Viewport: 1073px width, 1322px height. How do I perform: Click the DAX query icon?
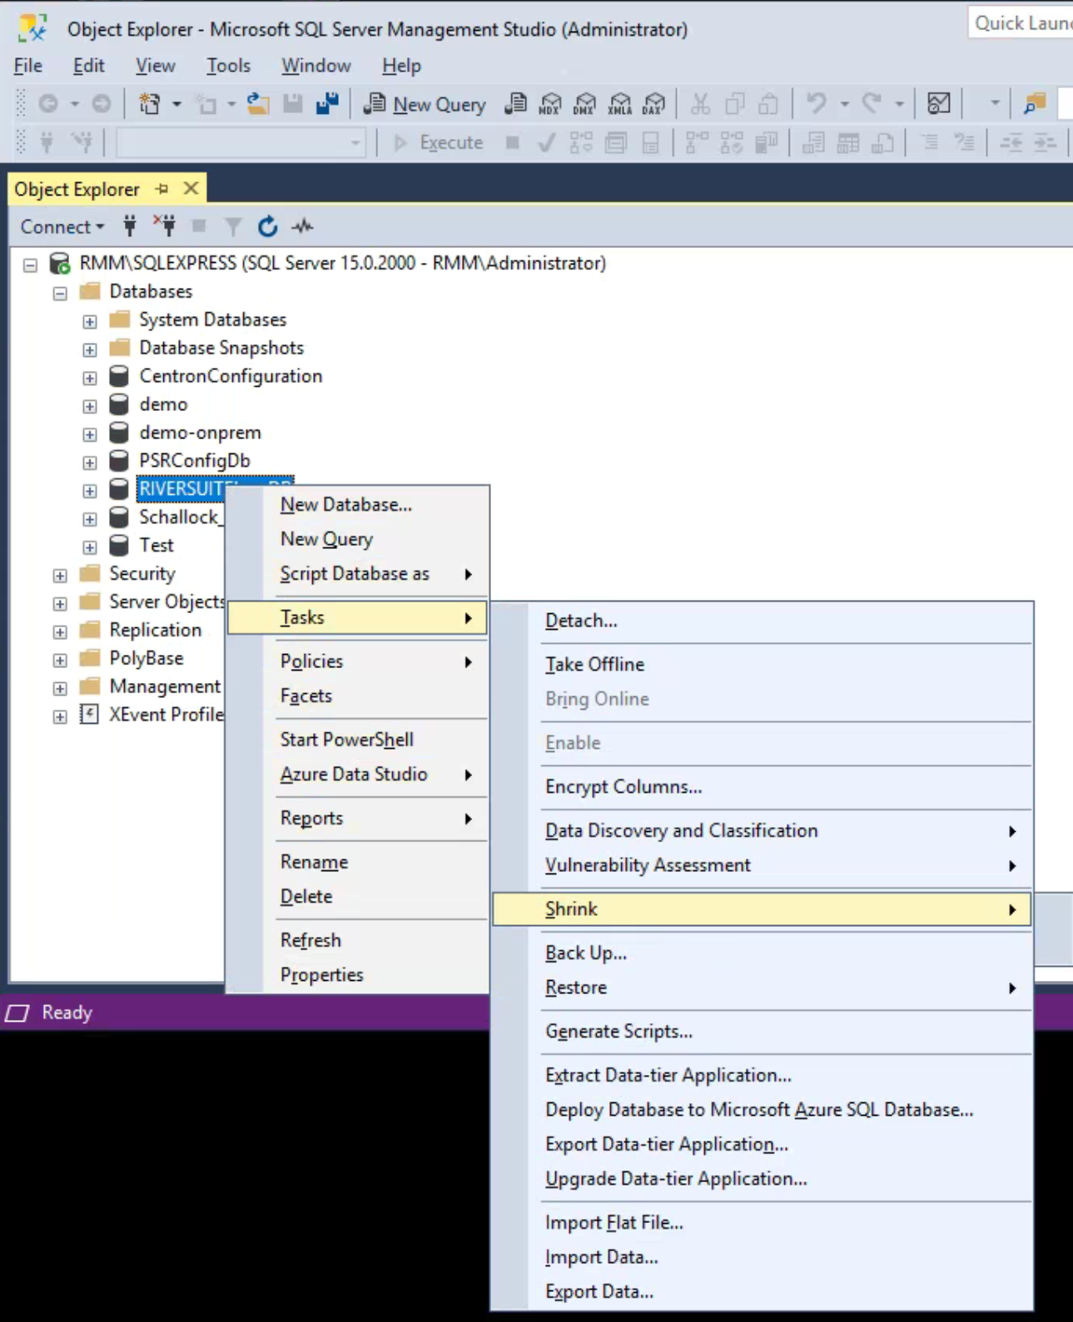[x=654, y=104]
